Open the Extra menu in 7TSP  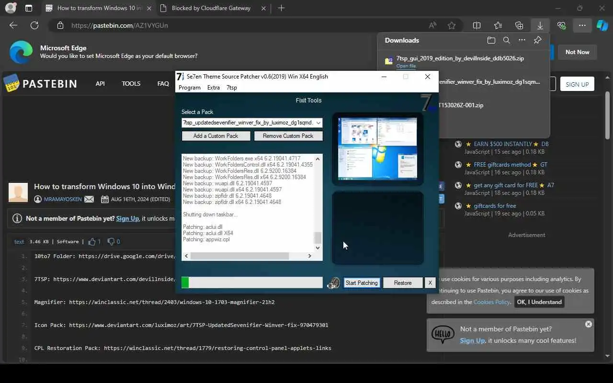[x=214, y=88]
